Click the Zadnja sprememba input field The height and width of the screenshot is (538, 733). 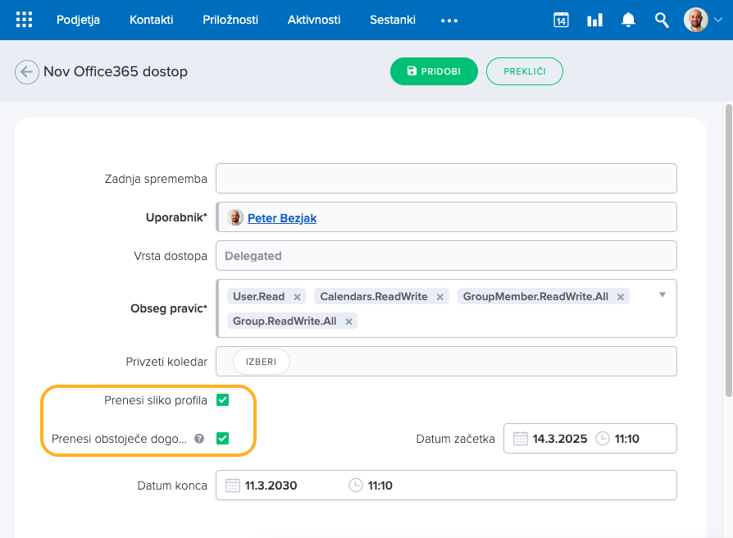(446, 178)
